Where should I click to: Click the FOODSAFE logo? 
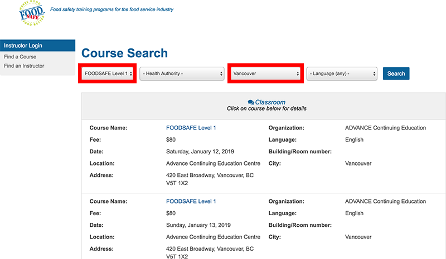tap(33, 14)
